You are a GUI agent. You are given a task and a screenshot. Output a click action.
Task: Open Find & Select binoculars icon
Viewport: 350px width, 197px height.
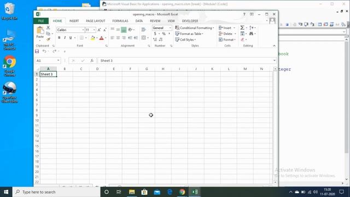tap(252, 34)
